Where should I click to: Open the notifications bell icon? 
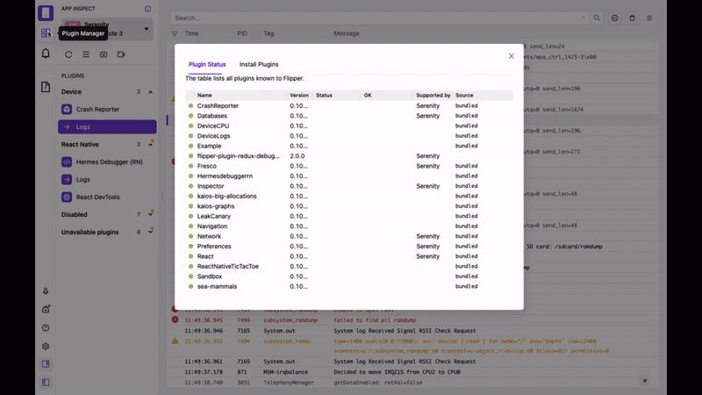pos(46,54)
